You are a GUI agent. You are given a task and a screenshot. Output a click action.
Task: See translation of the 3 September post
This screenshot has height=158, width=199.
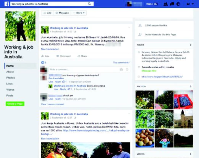tap(50, 139)
